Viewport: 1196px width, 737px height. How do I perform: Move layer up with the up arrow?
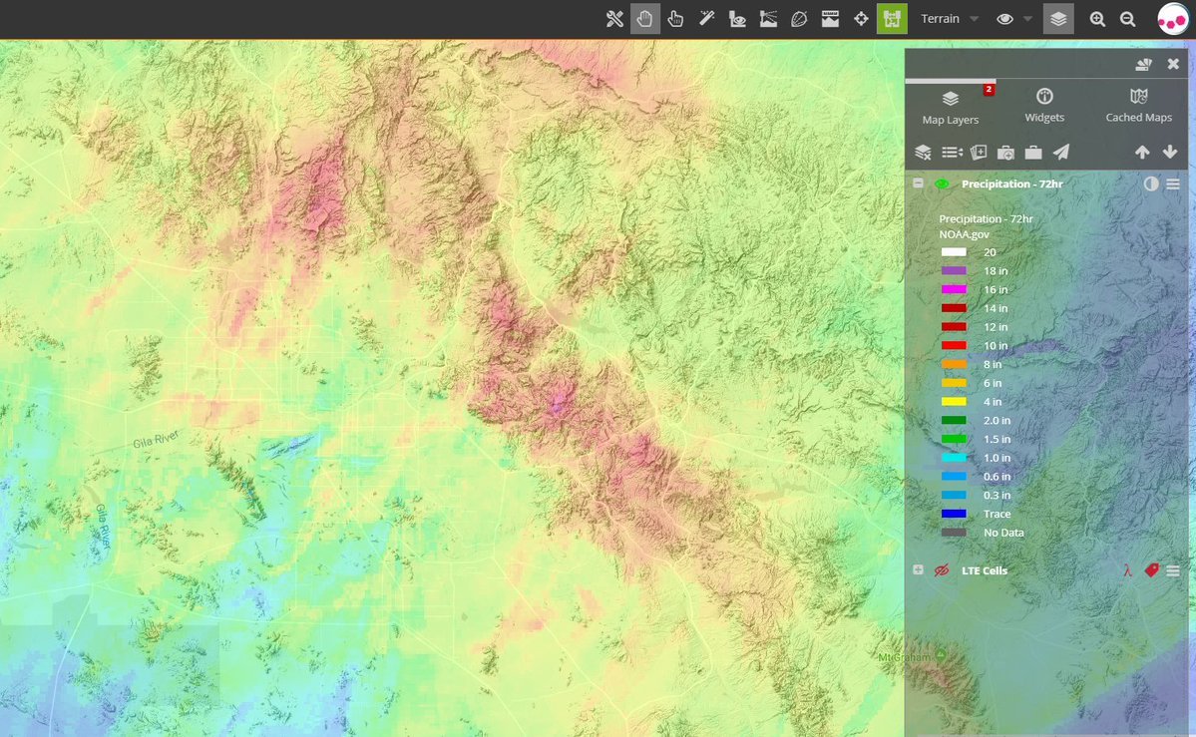pos(1142,153)
